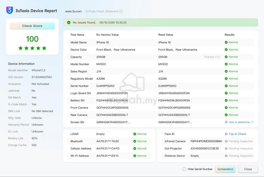Click ex-factory model number MYE03
This screenshot has width=264, height=177.
[101, 64]
